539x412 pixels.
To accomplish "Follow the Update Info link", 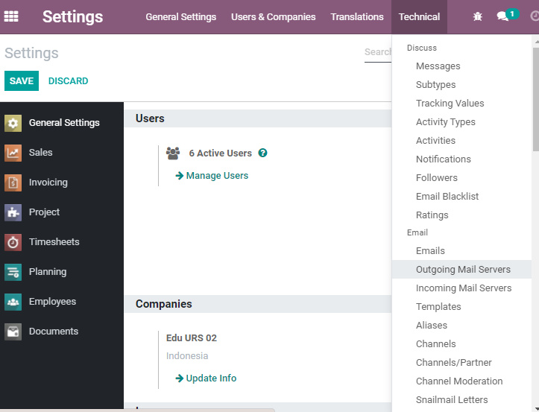I will (206, 378).
